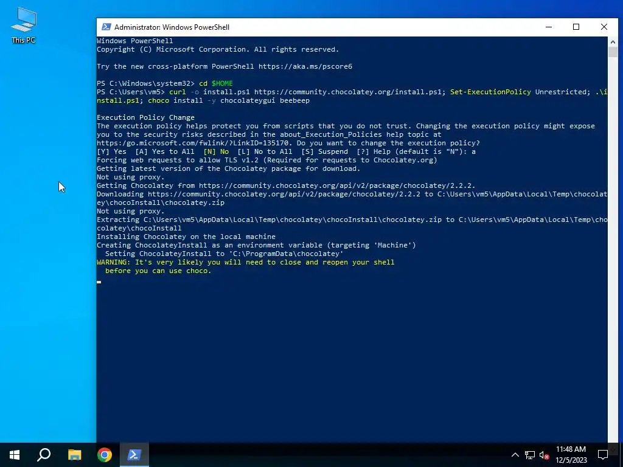The width and height of the screenshot is (623, 467).
Task: Click the 'Forcing web requests to allow TLS v1.2' line
Action: coord(266,160)
